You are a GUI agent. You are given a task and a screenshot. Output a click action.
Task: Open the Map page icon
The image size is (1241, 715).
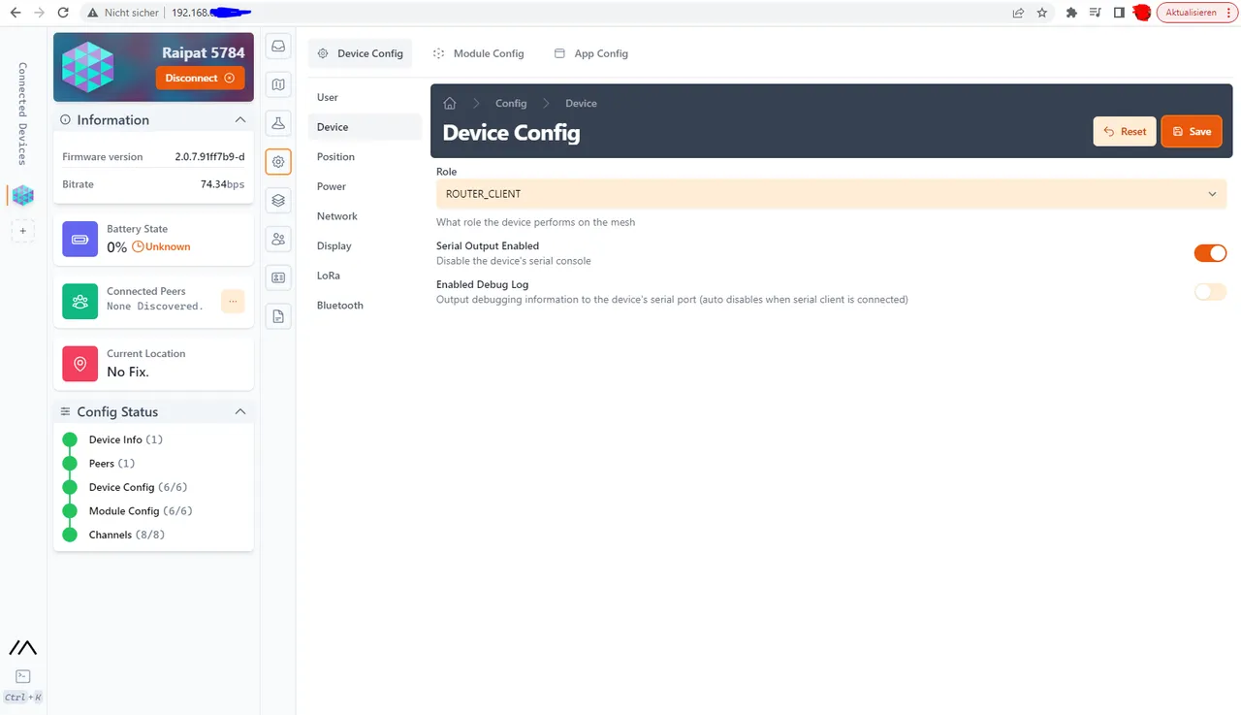[x=278, y=84]
